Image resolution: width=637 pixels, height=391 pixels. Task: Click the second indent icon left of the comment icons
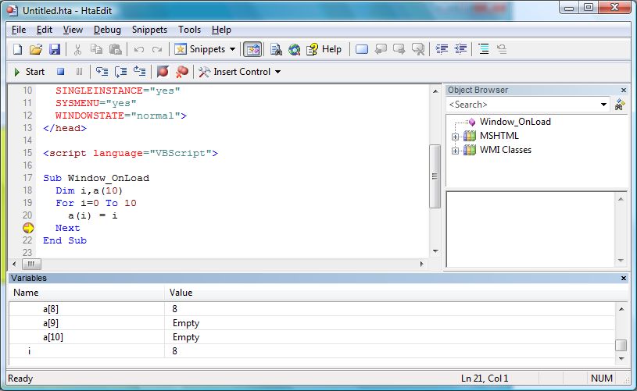pos(460,49)
